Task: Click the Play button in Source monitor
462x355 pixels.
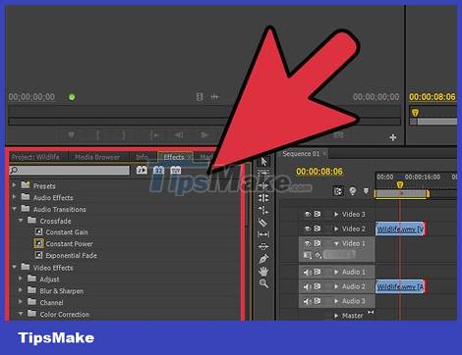Action: 204,134
